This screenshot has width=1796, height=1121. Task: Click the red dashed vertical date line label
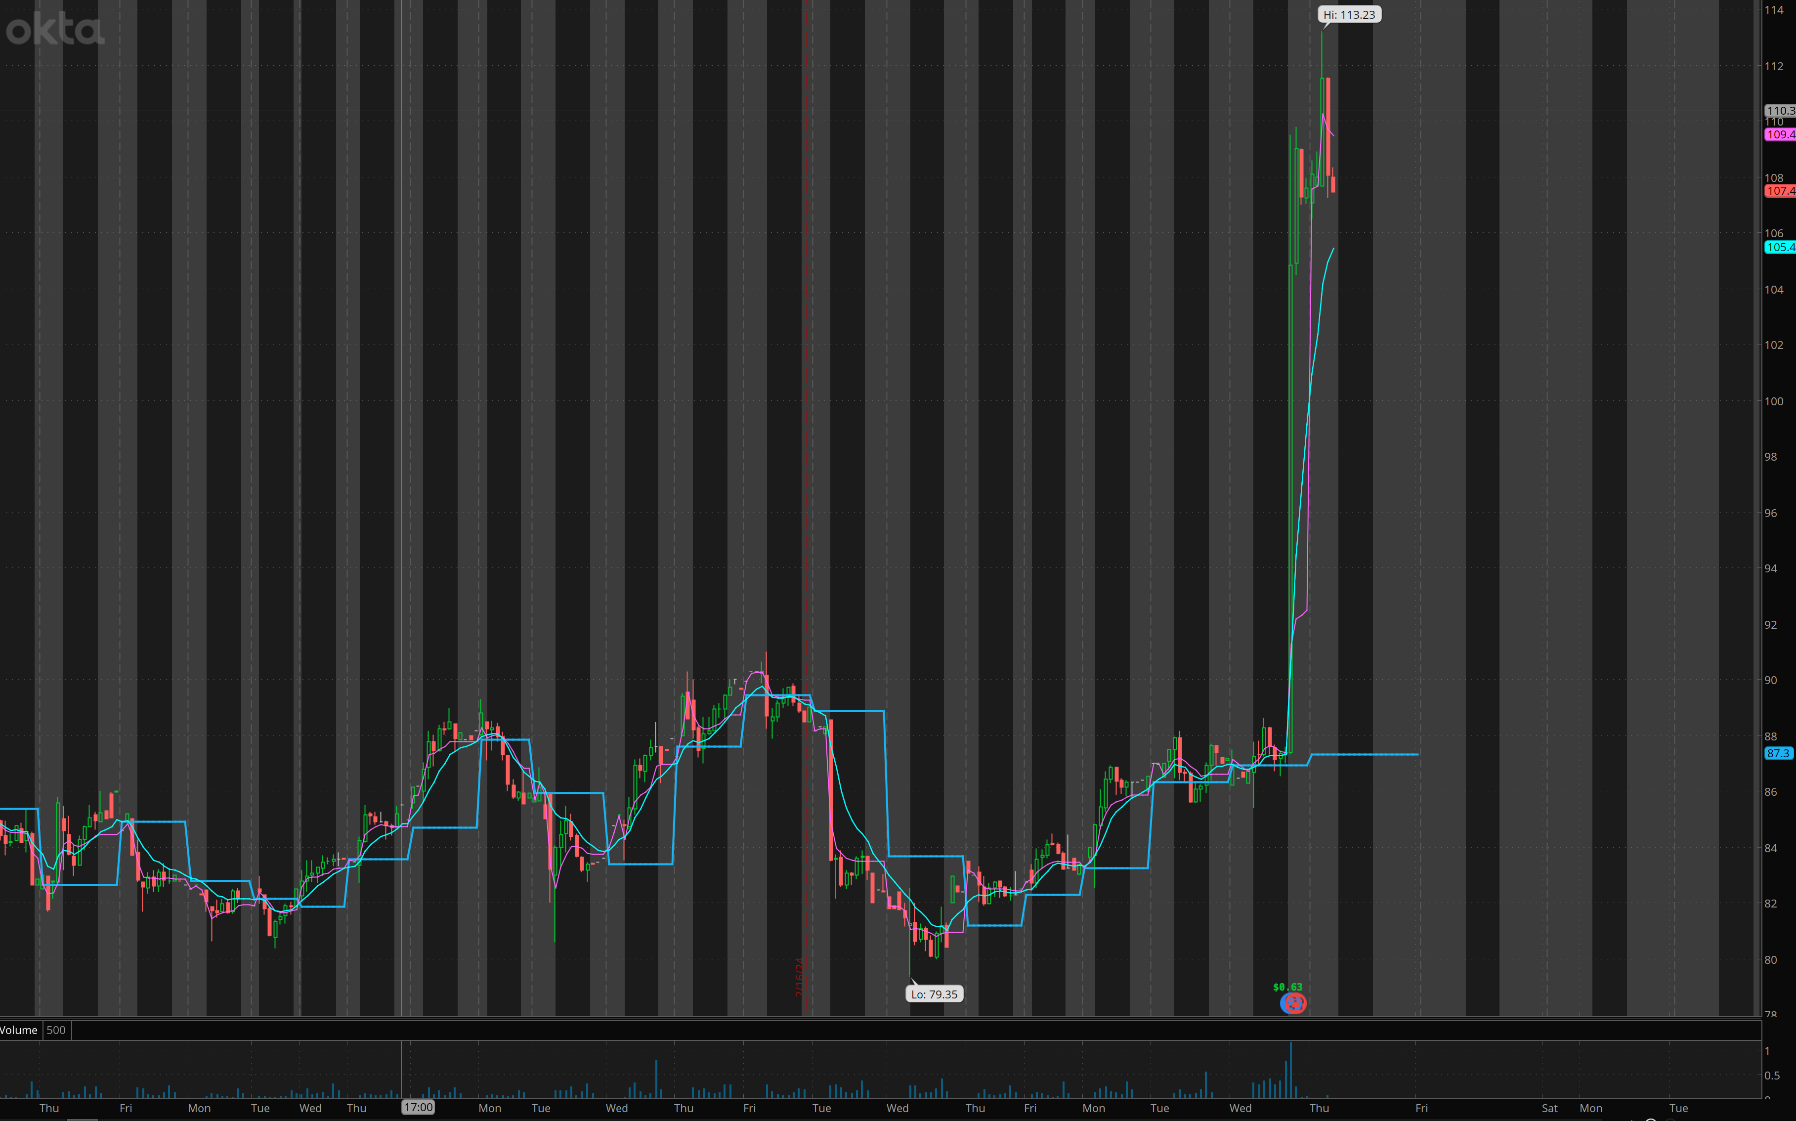(x=799, y=977)
